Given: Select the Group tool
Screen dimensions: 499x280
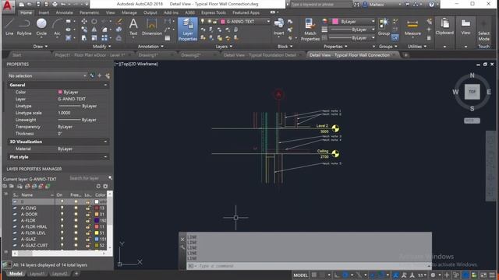Looking at the screenshot, I should point(384,26).
